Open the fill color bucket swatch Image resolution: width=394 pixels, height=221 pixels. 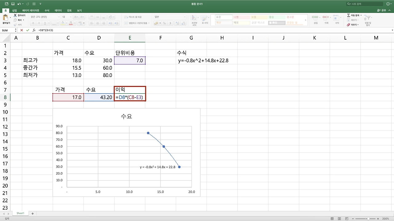tap(62, 23)
